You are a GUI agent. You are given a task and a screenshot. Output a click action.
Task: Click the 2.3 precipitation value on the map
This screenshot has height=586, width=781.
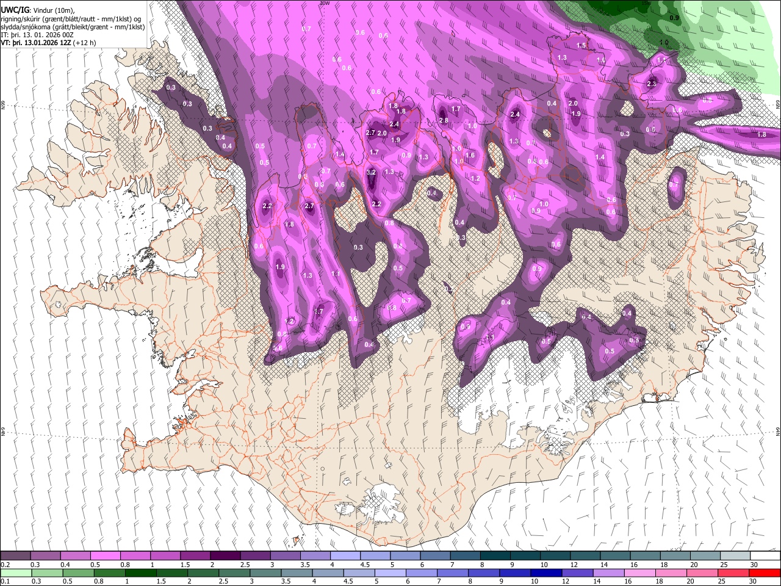coord(652,84)
